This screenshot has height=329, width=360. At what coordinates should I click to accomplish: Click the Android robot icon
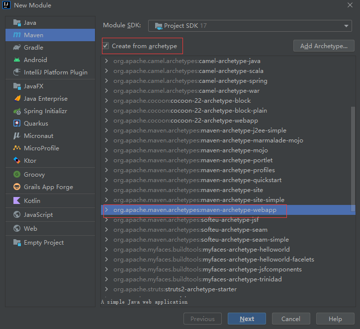click(17, 60)
